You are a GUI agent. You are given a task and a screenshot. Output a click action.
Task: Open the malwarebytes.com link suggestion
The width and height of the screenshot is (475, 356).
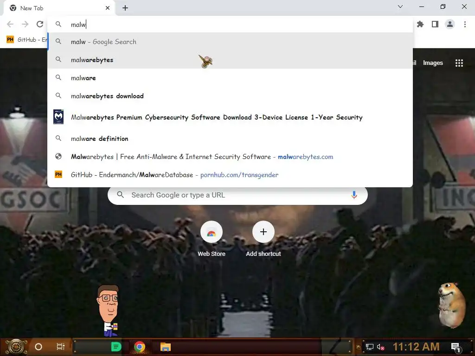(x=230, y=157)
